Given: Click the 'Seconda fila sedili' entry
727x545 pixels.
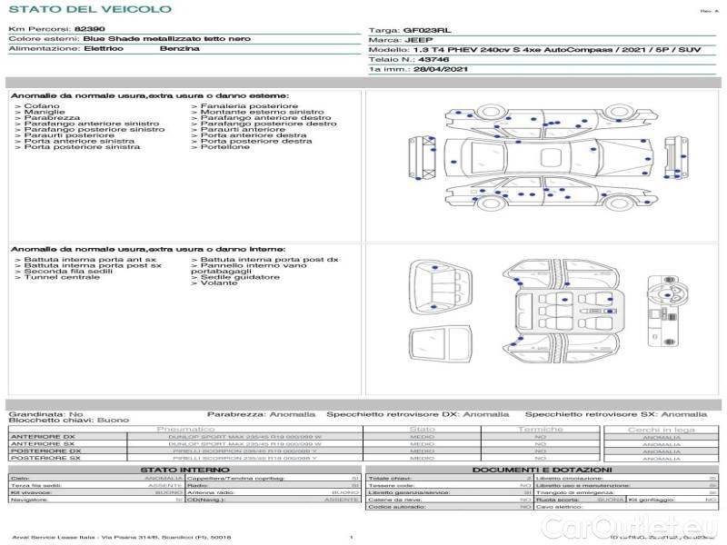Looking at the screenshot, I should coord(69,271).
